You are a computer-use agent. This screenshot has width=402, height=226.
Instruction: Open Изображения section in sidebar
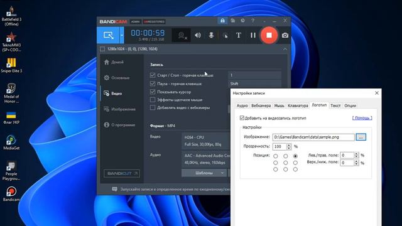pos(120,109)
